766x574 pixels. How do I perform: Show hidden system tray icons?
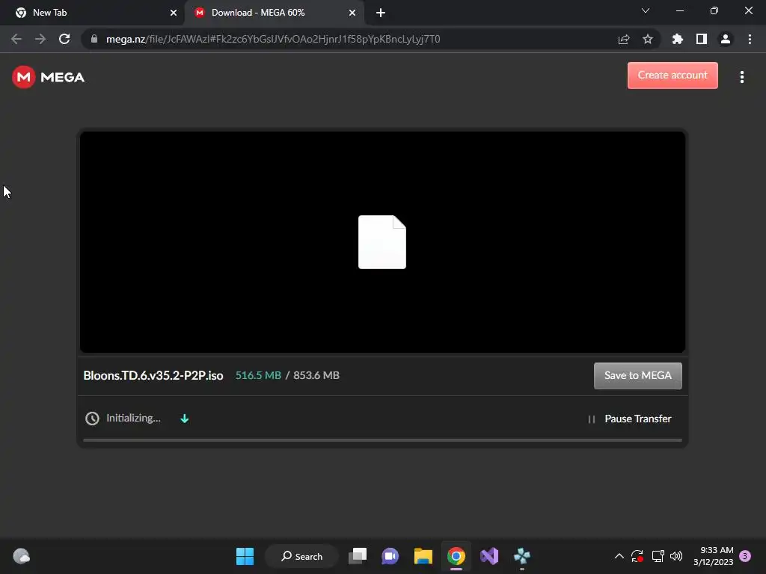coord(619,556)
